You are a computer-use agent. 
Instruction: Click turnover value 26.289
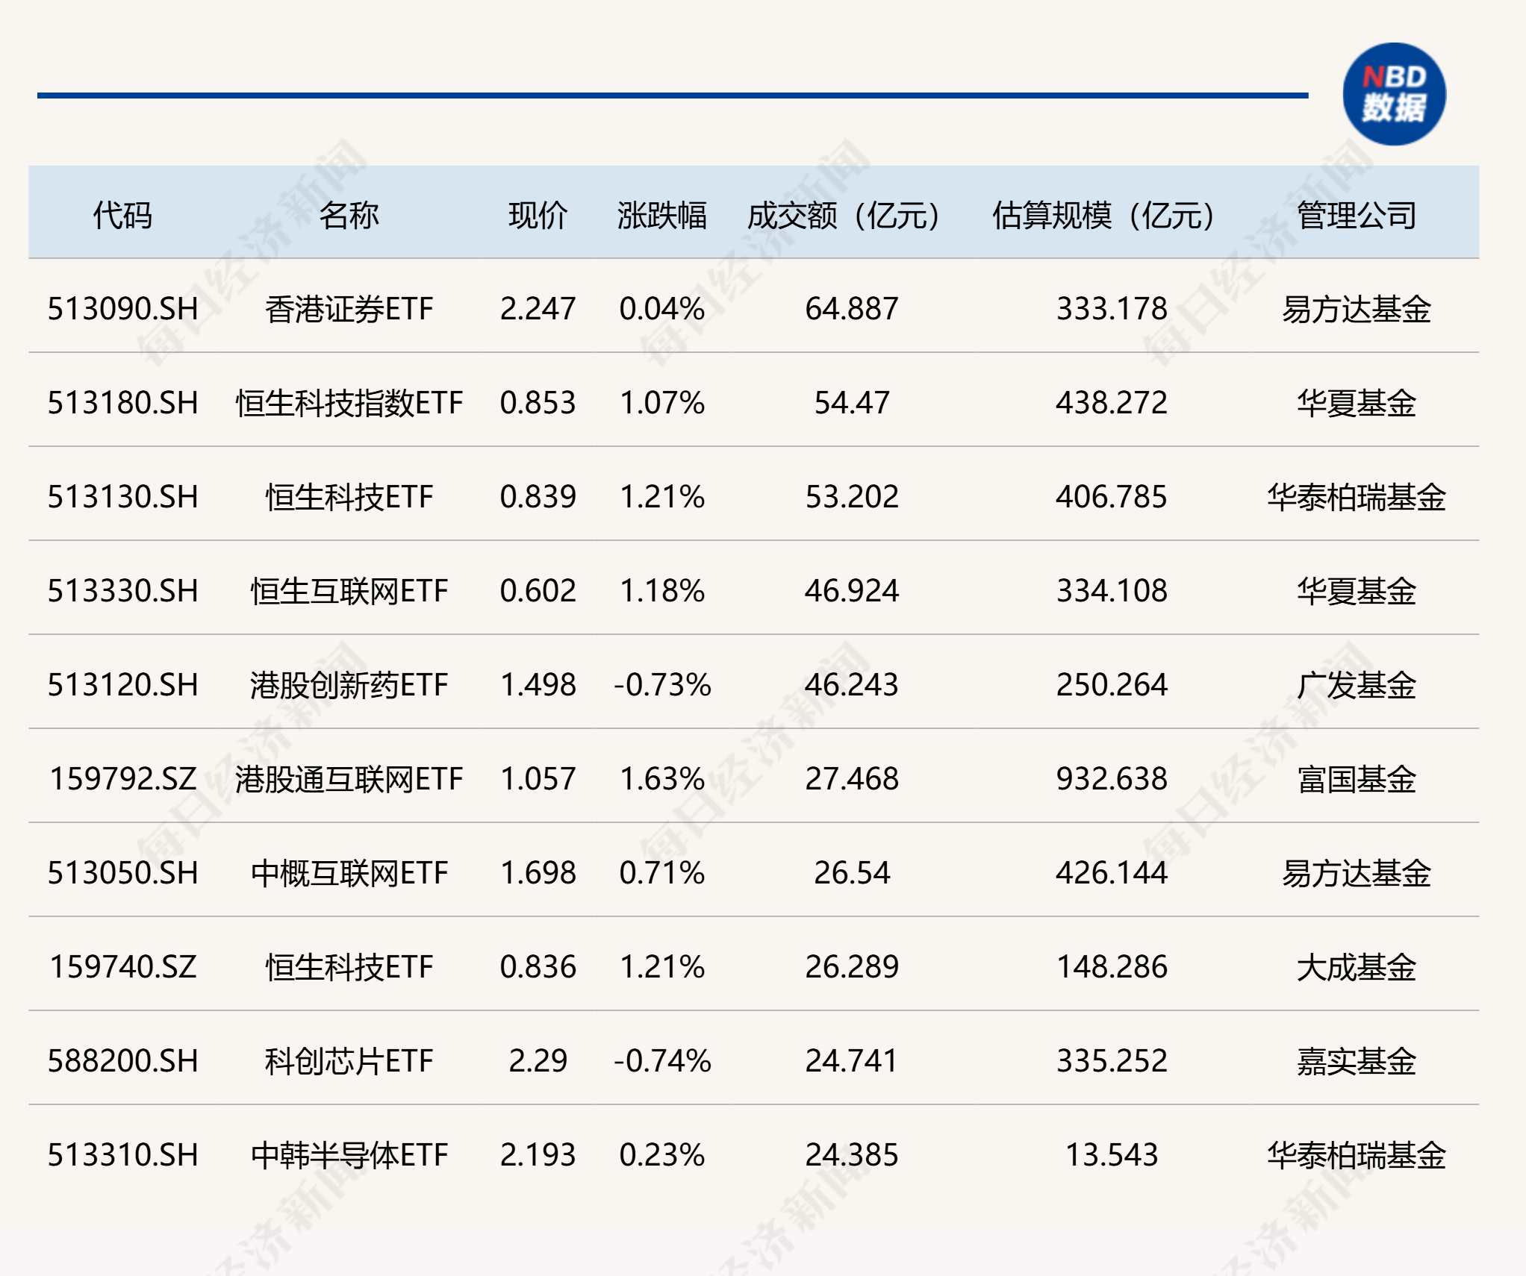(851, 967)
